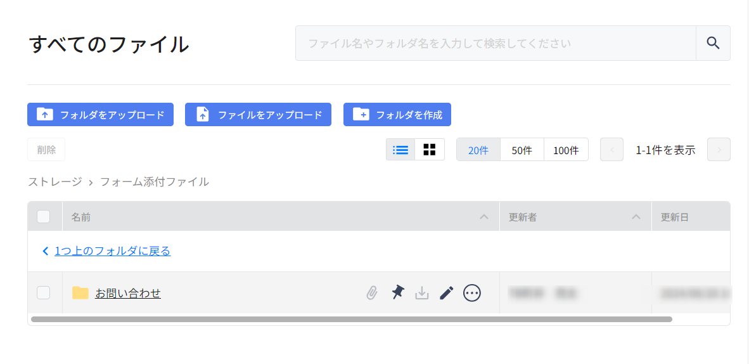749x364 pixels.
Task: Click the file search input field
Action: click(x=496, y=43)
